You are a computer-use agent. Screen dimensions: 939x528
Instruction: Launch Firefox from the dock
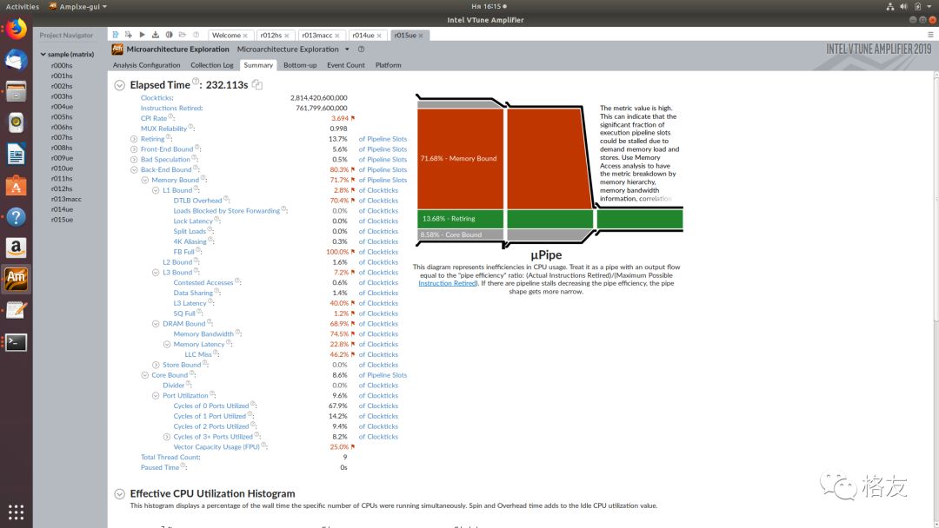[17, 28]
